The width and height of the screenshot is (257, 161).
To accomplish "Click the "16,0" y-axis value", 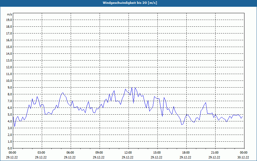I will pyautogui.click(x=9, y=40).
